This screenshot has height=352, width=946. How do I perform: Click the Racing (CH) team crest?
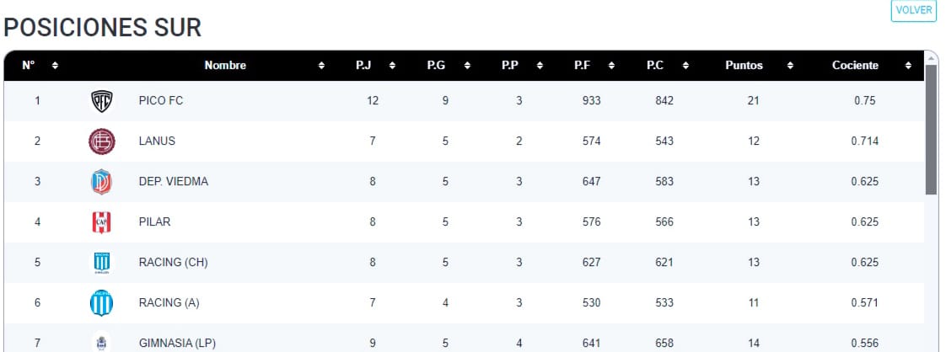(101, 263)
